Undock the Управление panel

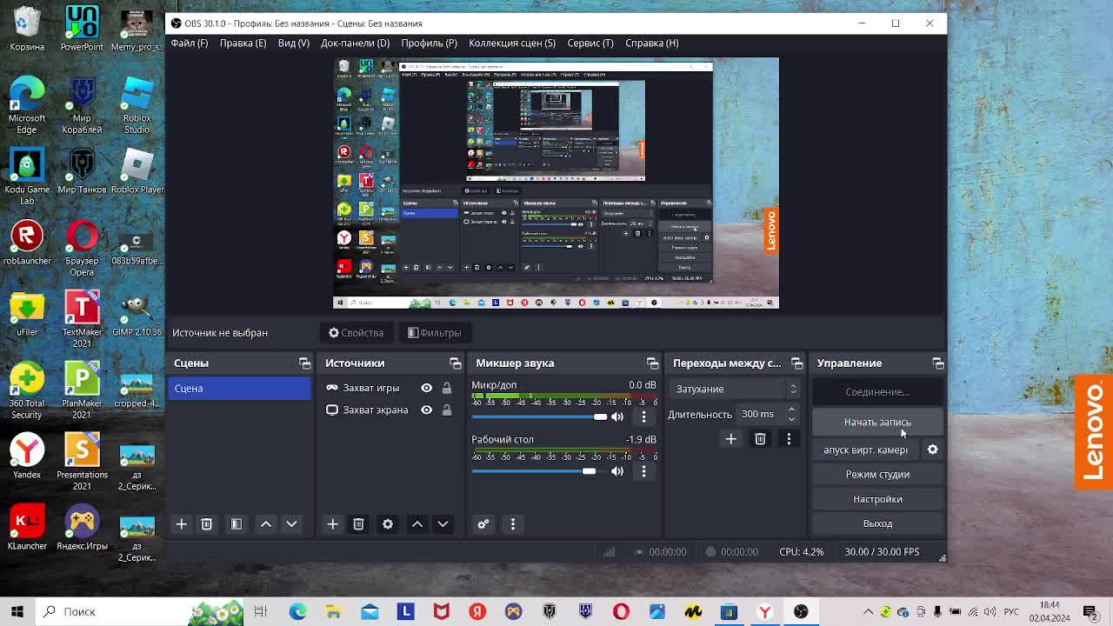coord(937,363)
